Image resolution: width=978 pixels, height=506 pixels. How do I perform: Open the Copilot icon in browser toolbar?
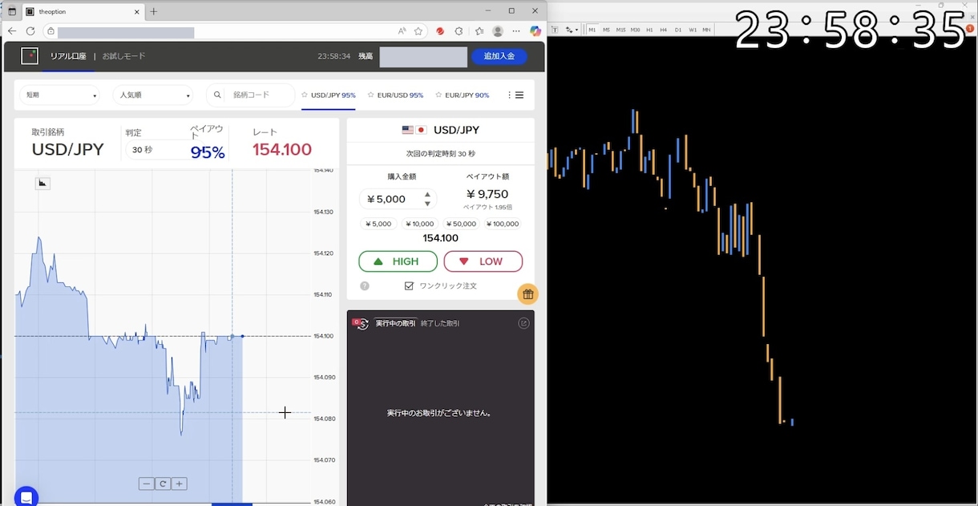tap(535, 31)
